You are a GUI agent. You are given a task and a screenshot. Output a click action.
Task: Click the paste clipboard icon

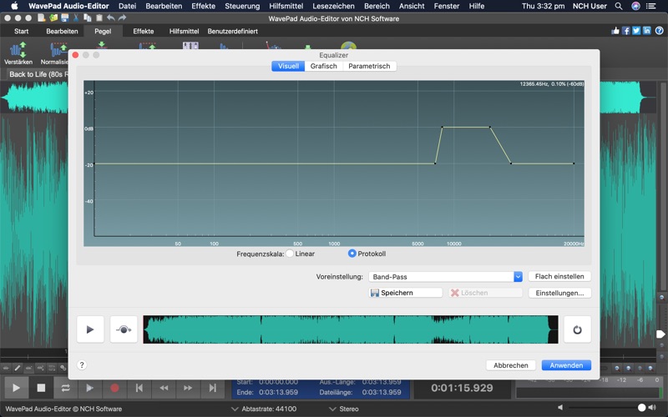(x=99, y=18)
